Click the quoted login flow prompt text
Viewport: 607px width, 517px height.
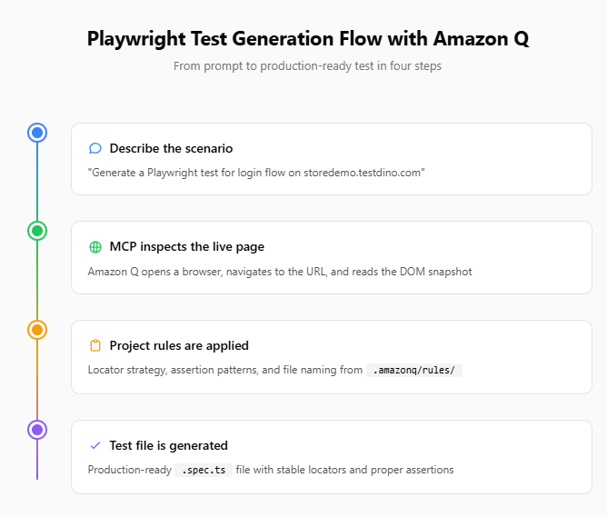[257, 172]
